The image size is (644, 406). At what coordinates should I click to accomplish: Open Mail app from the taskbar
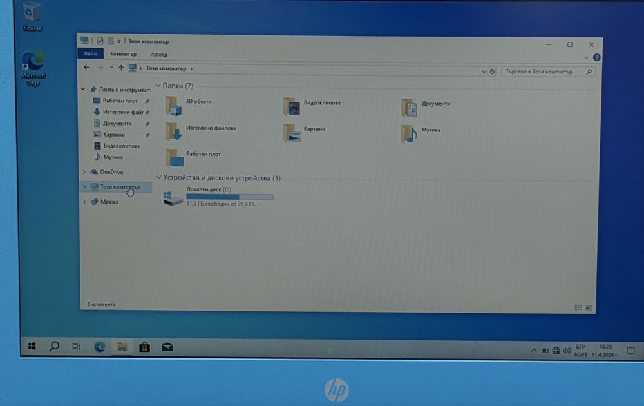[x=167, y=347]
